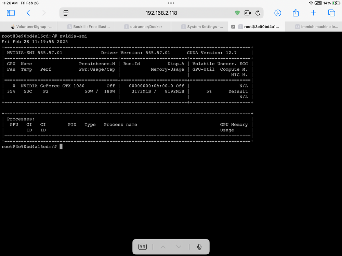Open the Safari downloads list
This screenshot has width=342, height=256.
click(278, 13)
